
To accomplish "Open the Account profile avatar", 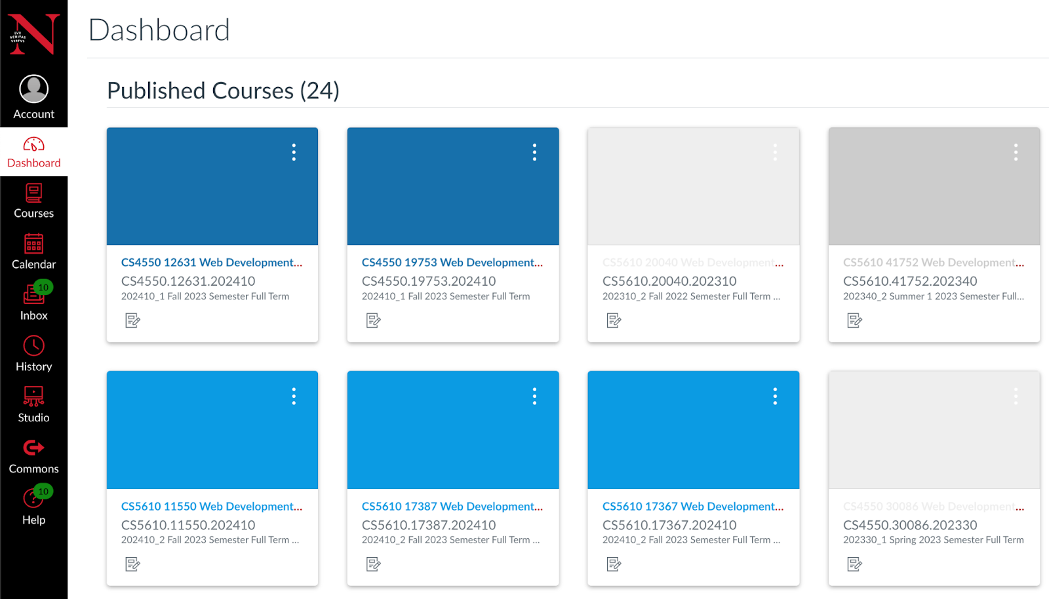I will (x=33, y=89).
